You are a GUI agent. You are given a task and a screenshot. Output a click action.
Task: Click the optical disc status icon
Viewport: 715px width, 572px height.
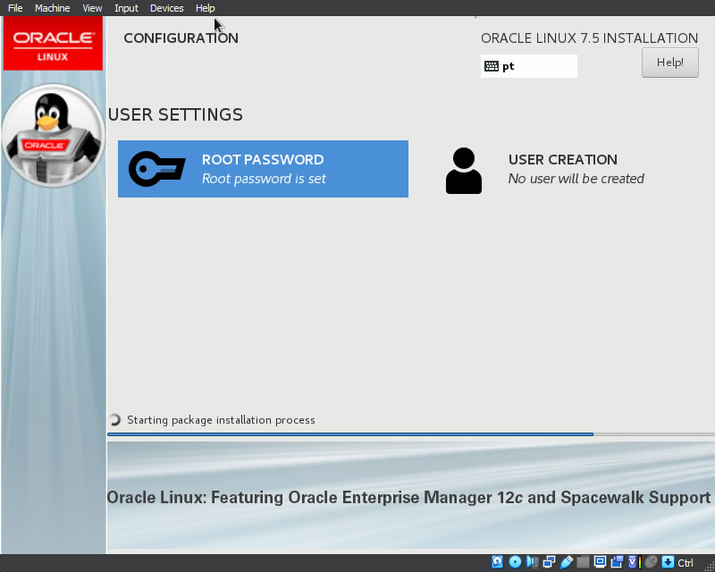(516, 562)
